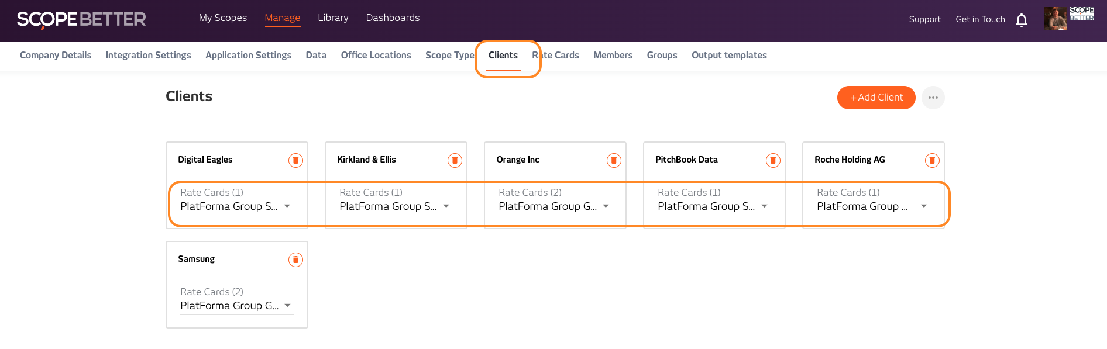Click the Add Client button
The height and width of the screenshot is (349, 1107).
[x=876, y=98]
